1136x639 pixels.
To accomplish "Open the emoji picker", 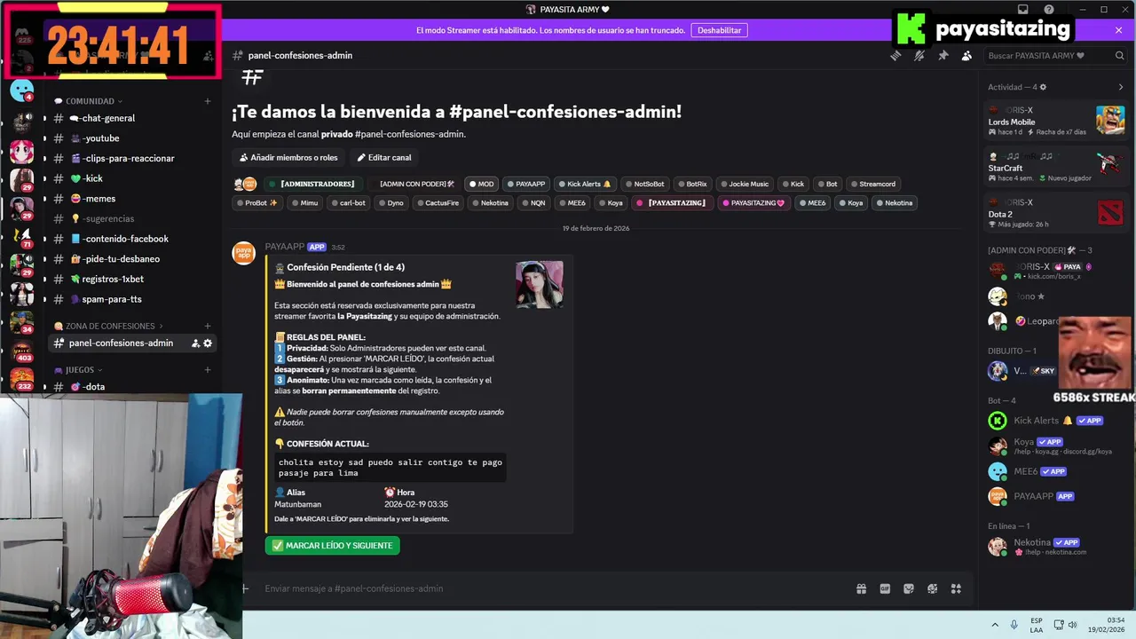I will click(x=932, y=588).
